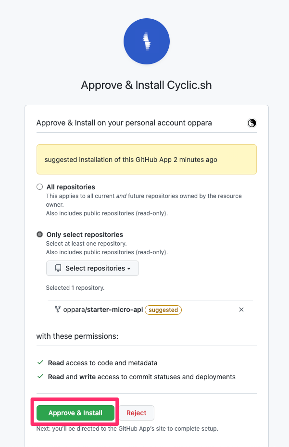Click the suggested badge on the repository
This screenshot has height=447, width=289.
[x=163, y=310]
